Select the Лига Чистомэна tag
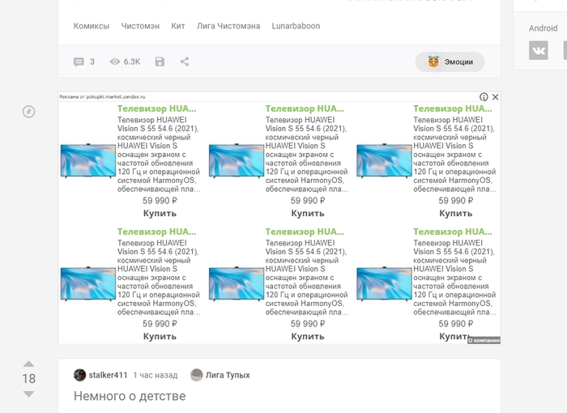This screenshot has width=567, height=413. point(228,26)
